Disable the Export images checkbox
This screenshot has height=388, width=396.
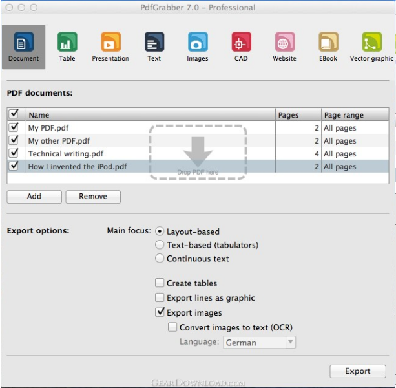click(x=160, y=312)
